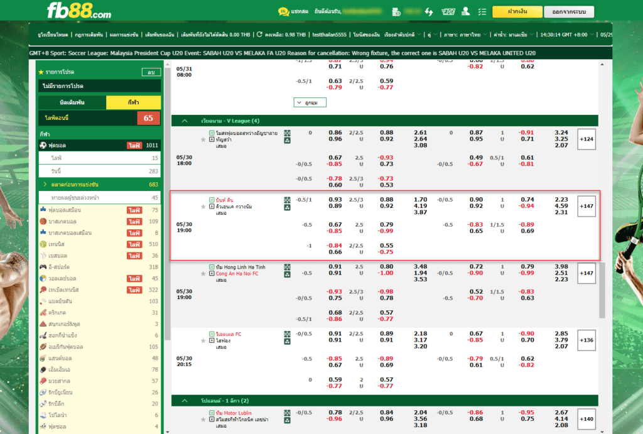Open the เรียงลำดับปกติ sorting dropdown
The height and width of the screenshot is (434, 643).
point(403,35)
